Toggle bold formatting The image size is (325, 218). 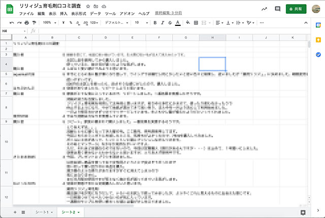click(x=155, y=23)
